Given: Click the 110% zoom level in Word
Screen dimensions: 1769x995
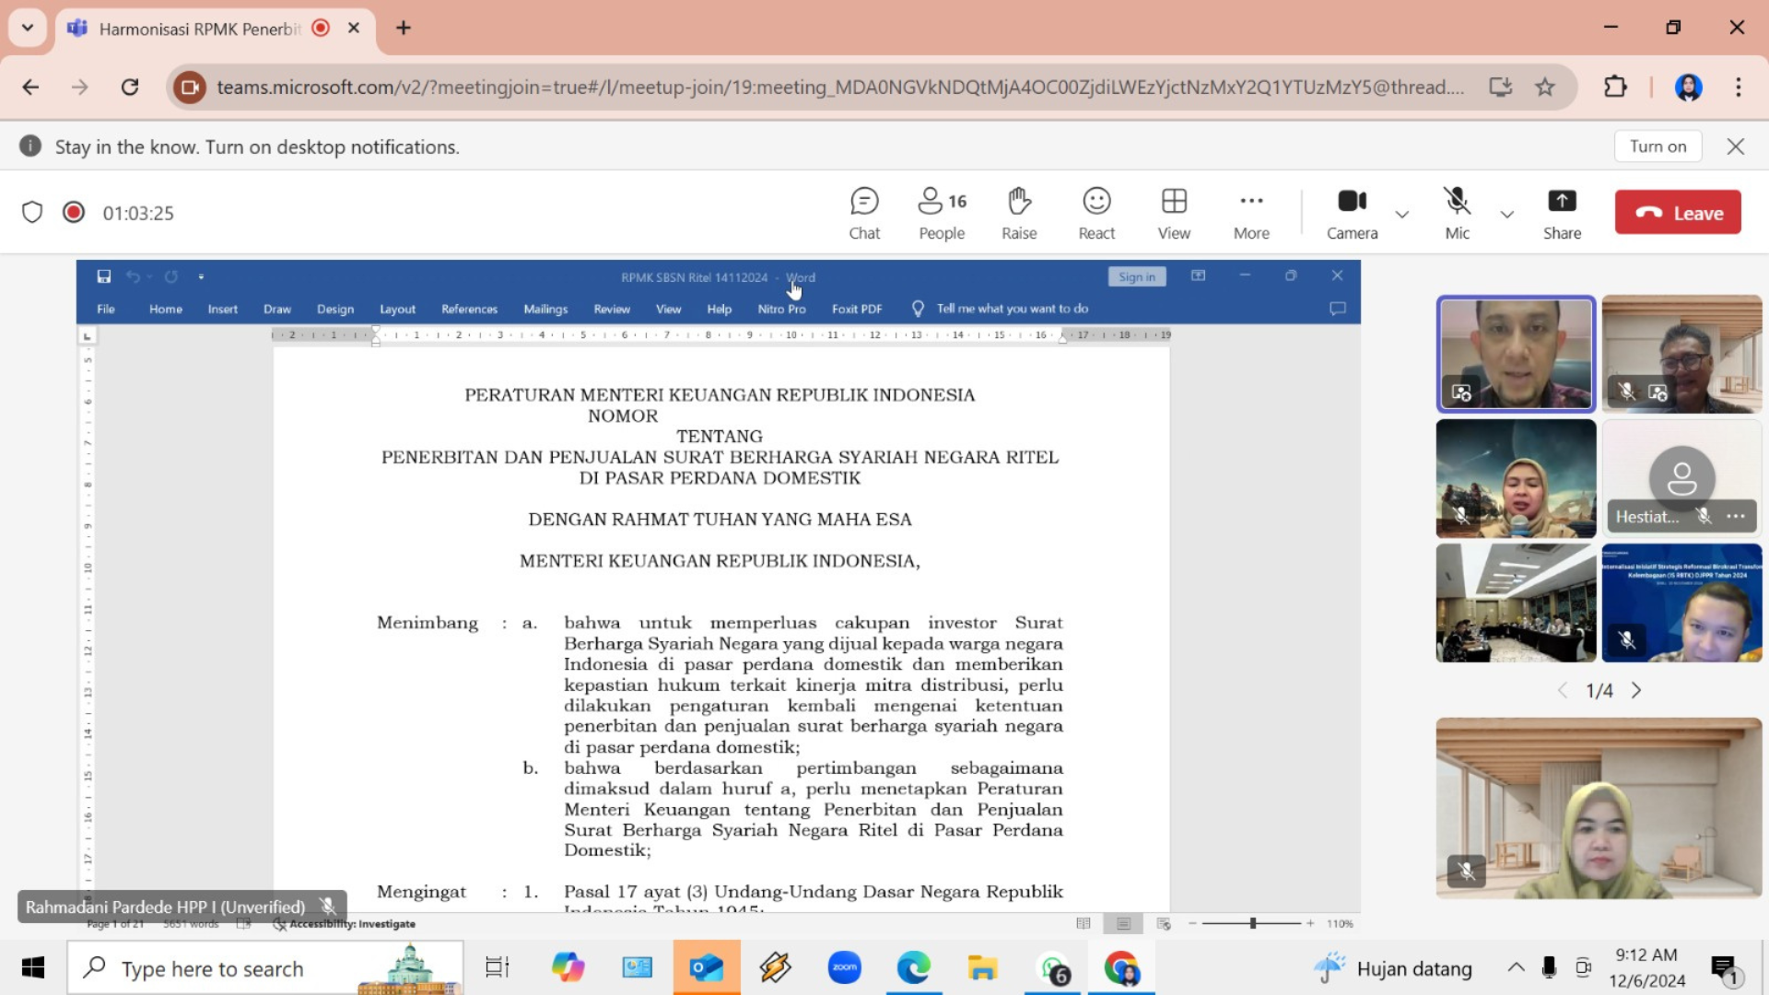Looking at the screenshot, I should point(1340,923).
